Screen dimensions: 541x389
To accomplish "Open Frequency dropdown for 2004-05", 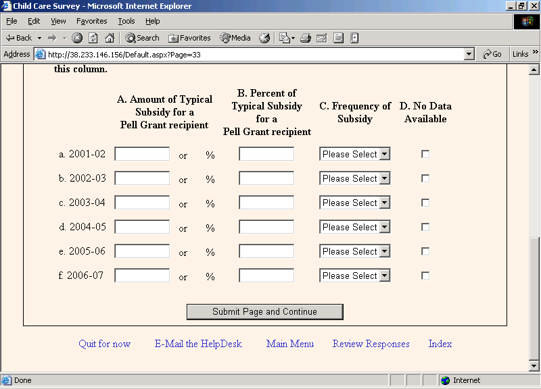I will click(354, 227).
